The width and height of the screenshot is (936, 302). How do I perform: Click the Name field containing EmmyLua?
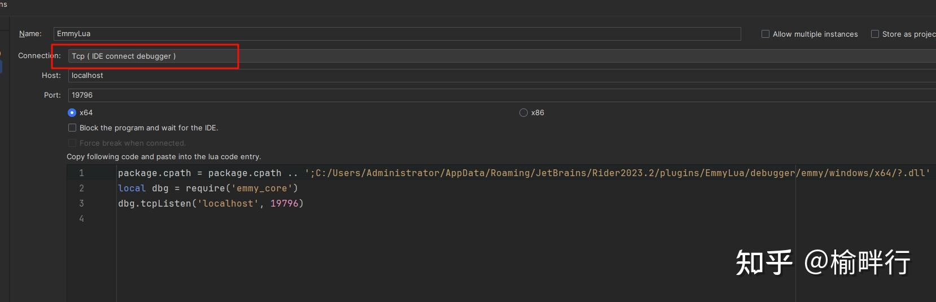pyautogui.click(x=395, y=34)
